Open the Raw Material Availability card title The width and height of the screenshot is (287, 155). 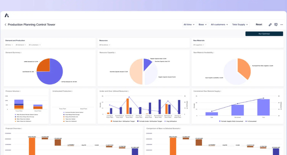tap(203, 53)
